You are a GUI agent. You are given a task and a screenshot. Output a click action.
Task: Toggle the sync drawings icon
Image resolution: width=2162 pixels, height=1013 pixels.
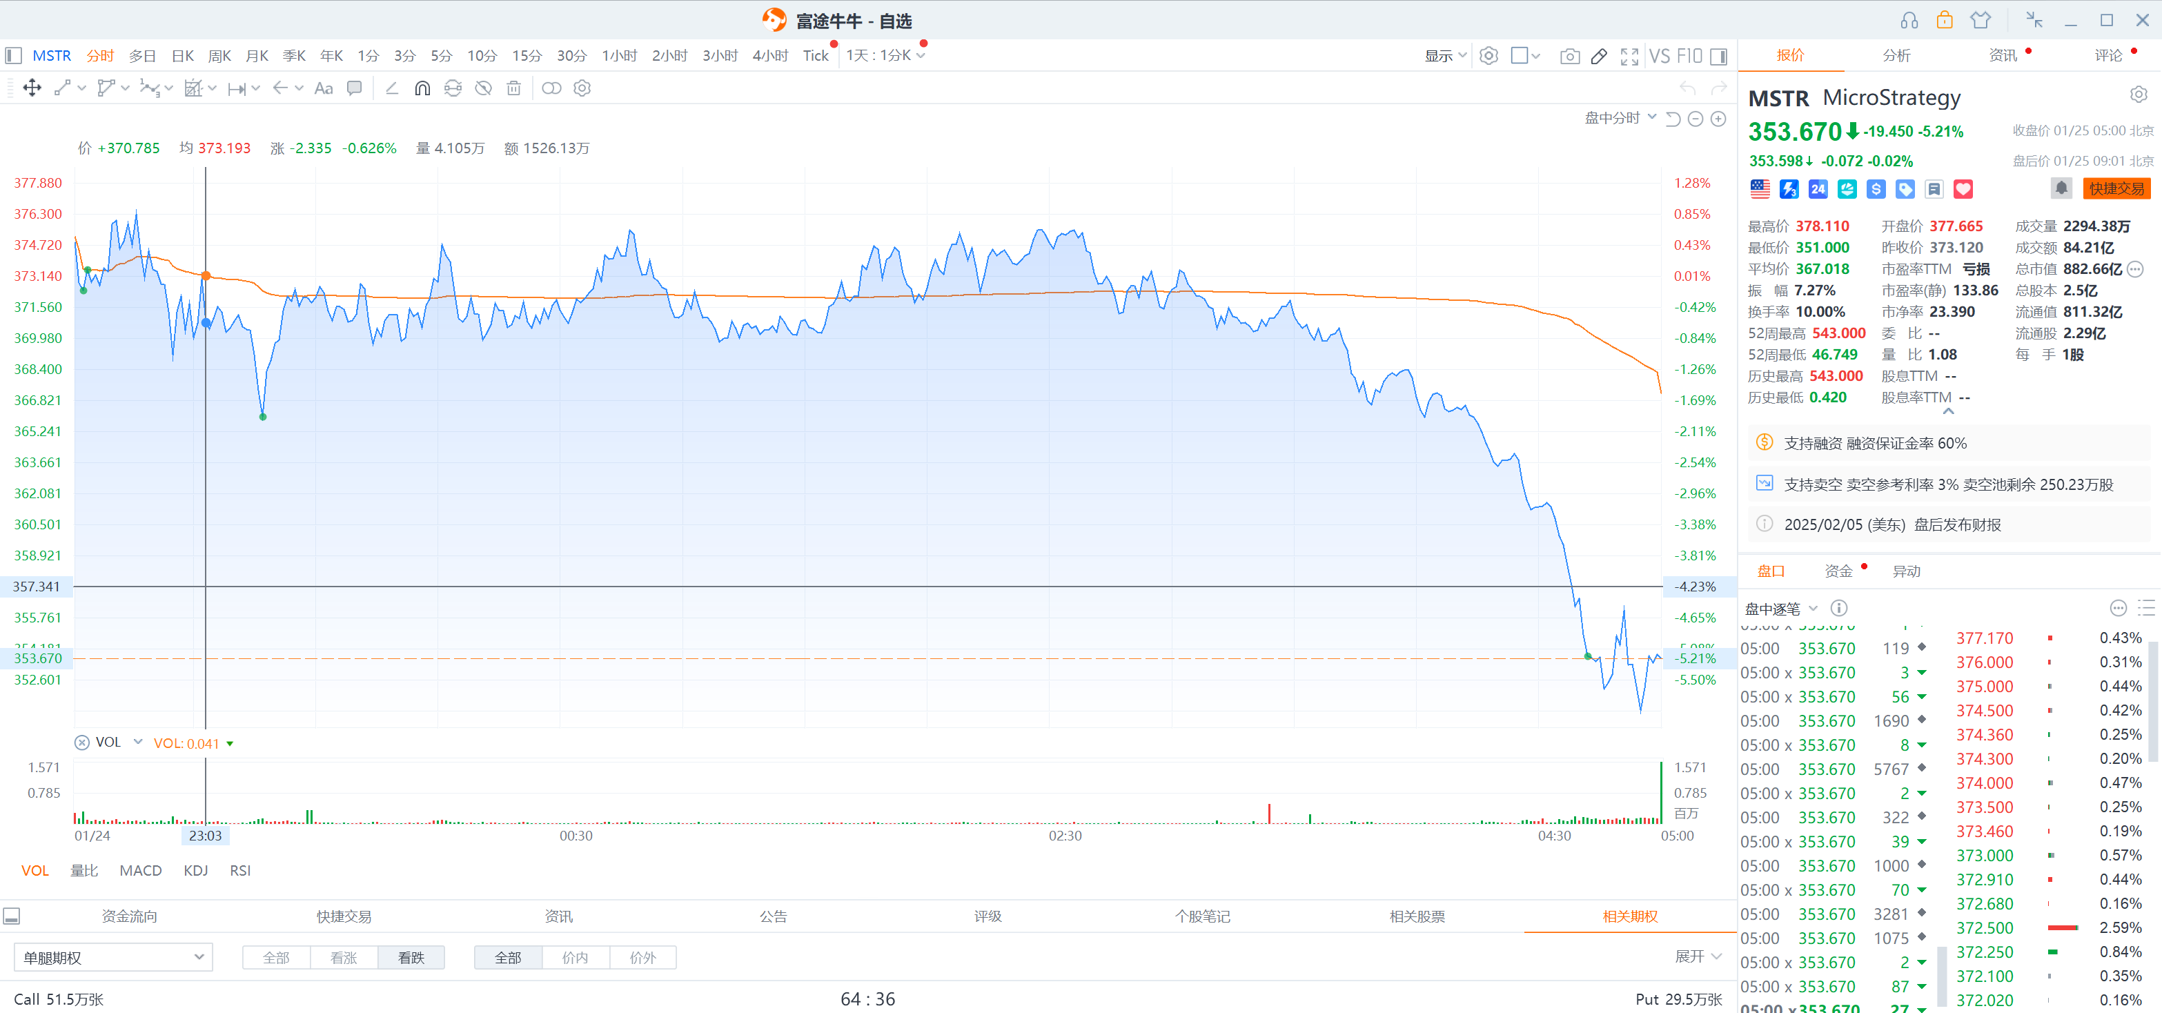point(453,88)
